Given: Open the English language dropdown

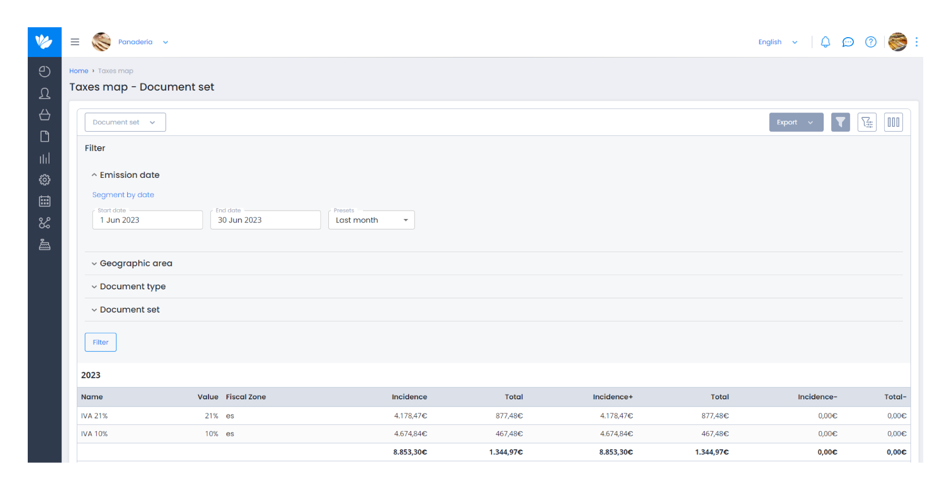Looking at the screenshot, I should click(778, 42).
